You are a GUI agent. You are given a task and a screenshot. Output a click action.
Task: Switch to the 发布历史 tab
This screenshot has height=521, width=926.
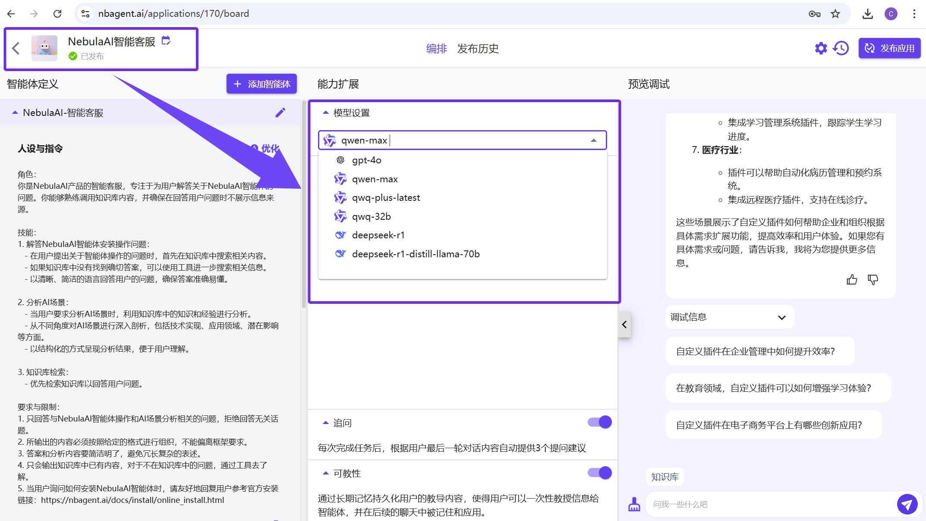[478, 49]
